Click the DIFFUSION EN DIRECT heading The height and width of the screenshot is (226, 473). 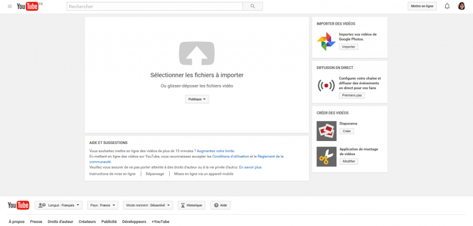coord(335,68)
